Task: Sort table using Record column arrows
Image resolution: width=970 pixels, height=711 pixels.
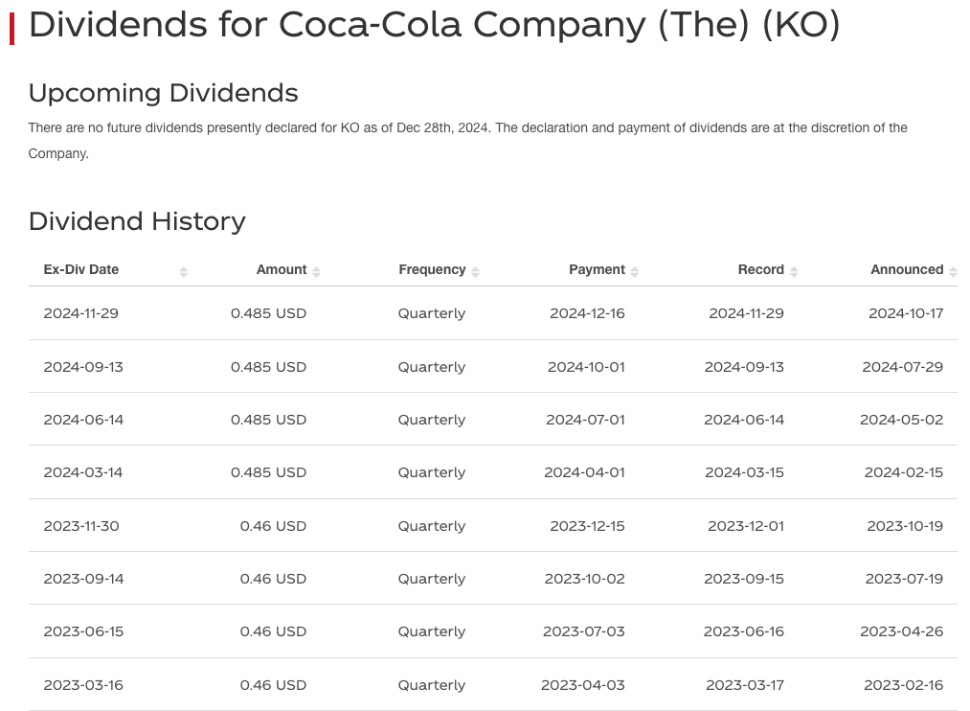Action: tap(794, 271)
